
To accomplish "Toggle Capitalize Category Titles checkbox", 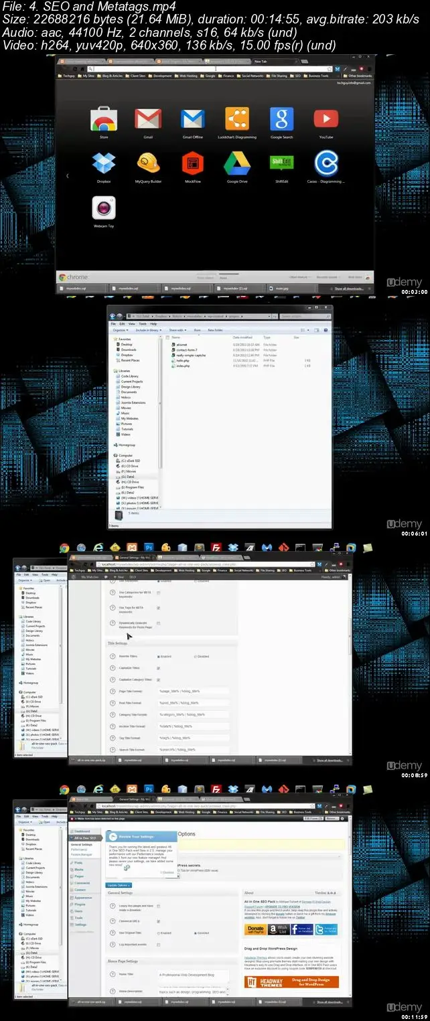I will point(158,680).
